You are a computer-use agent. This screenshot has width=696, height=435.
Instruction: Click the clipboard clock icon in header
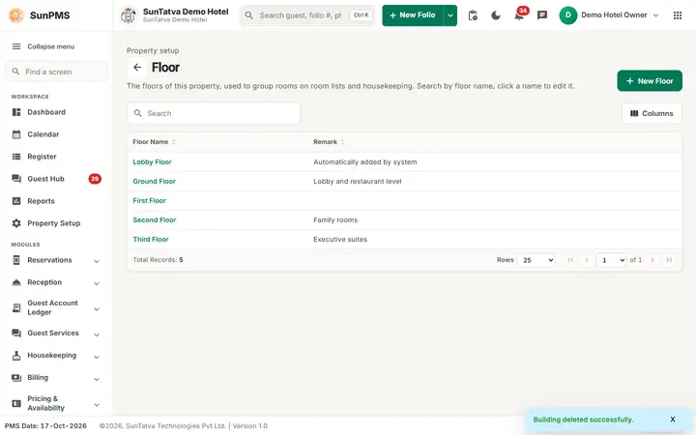coord(473,15)
